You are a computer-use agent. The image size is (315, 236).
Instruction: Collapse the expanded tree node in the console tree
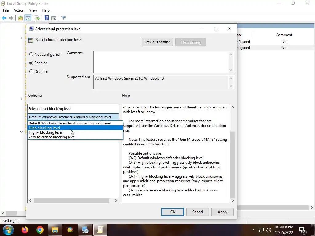21,132
